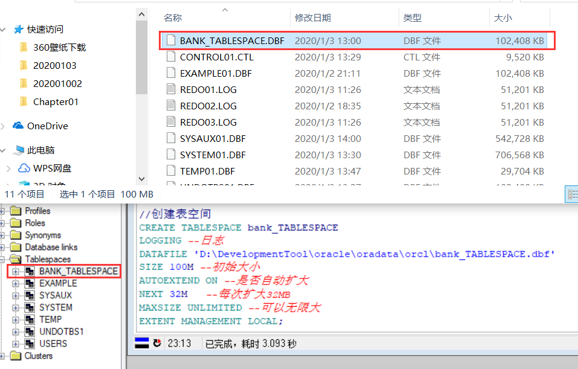Expand the WPS网盘 navigation node
Viewport: 578px width, 369px height.
(x=8, y=168)
